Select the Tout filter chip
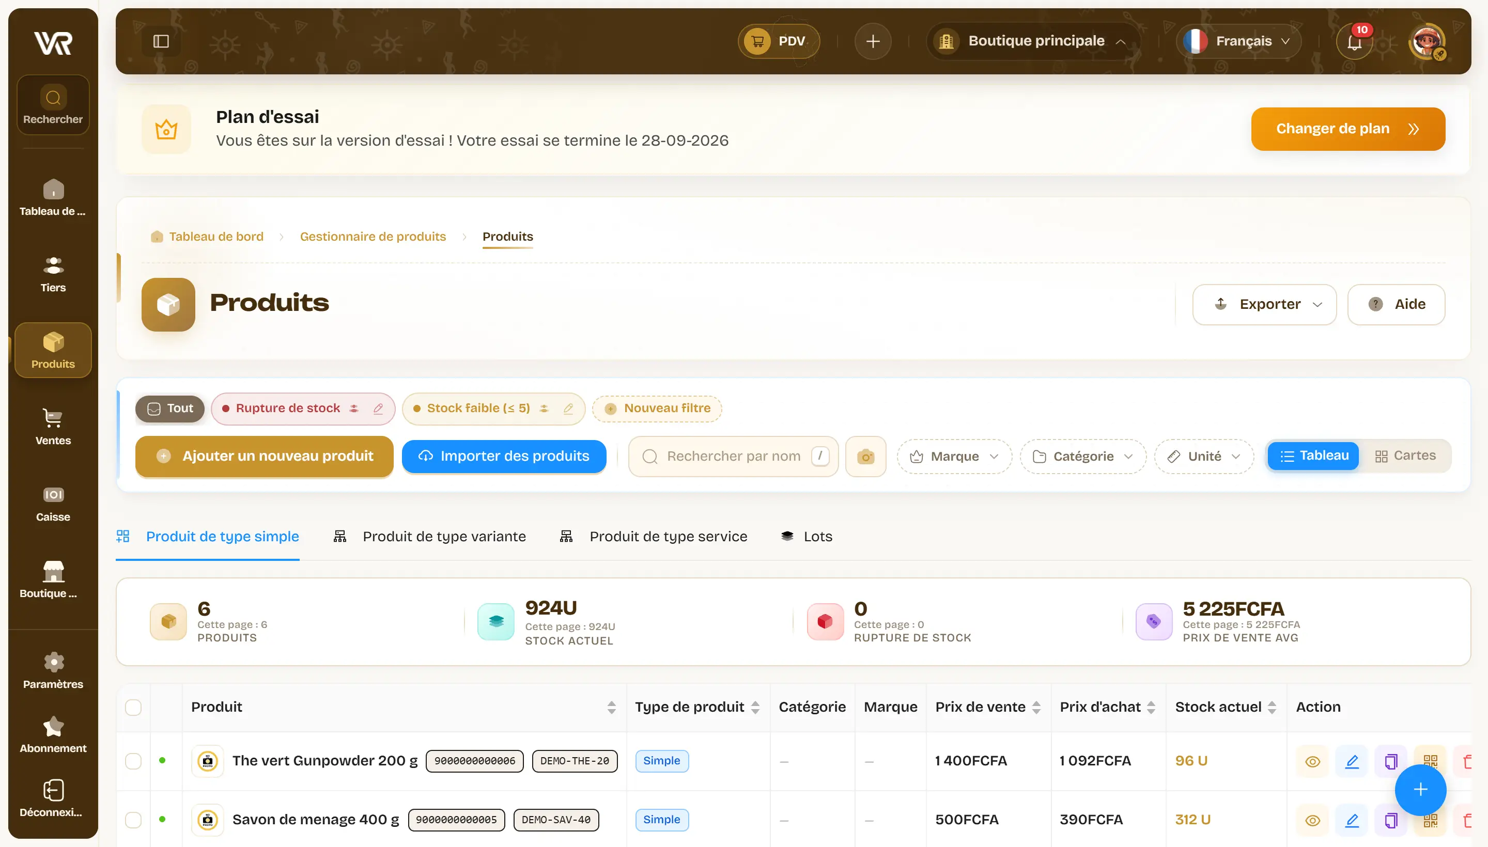Image resolution: width=1488 pixels, height=847 pixels. pyautogui.click(x=169, y=409)
